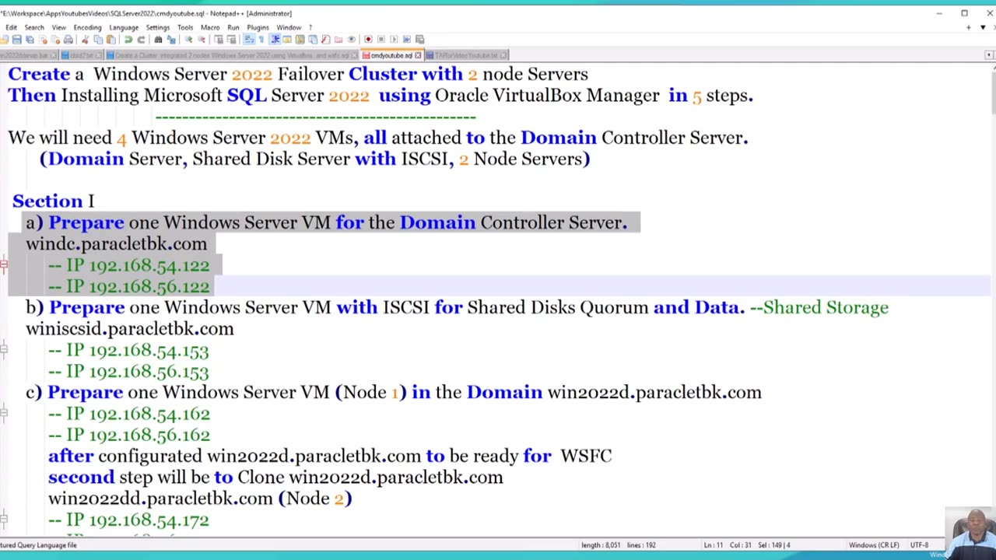The width and height of the screenshot is (996, 560).
Task: Redo the edit via toolbar
Action: pyautogui.click(x=142, y=39)
